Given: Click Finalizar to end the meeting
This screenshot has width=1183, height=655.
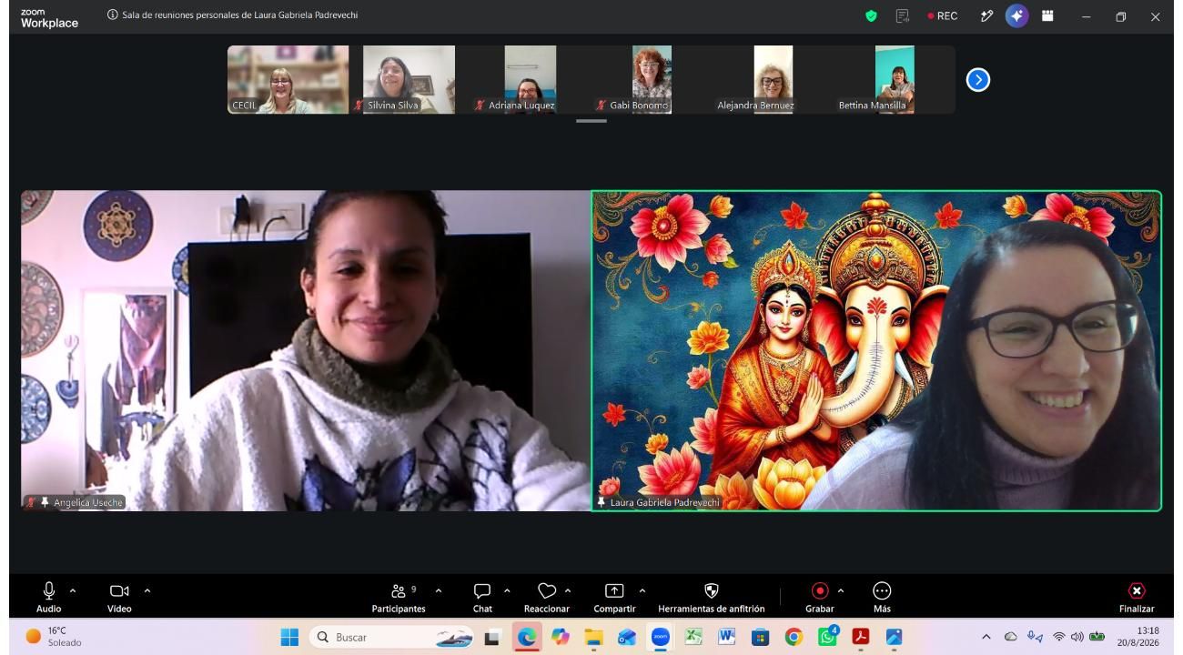Looking at the screenshot, I should click(1137, 597).
